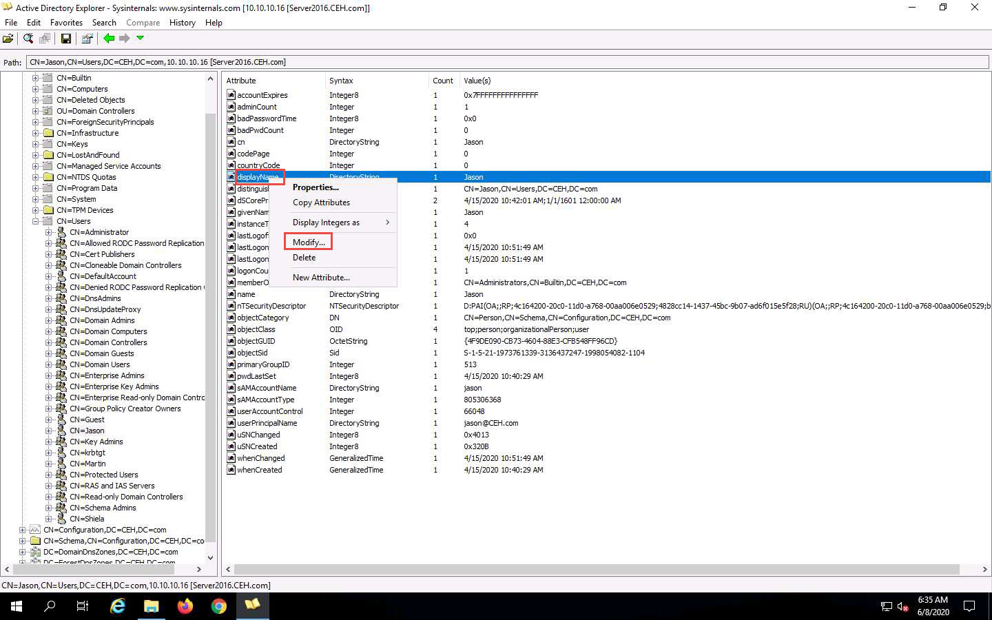Click the whenCreated attribute icon
Image resolution: width=992 pixels, height=620 pixels.
click(x=231, y=470)
